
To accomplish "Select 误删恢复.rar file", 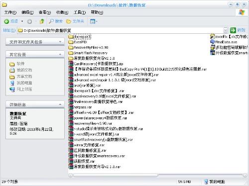I will [82, 161].
